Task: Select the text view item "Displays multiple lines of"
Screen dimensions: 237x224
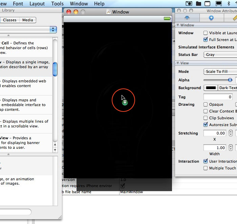Action: (26, 124)
